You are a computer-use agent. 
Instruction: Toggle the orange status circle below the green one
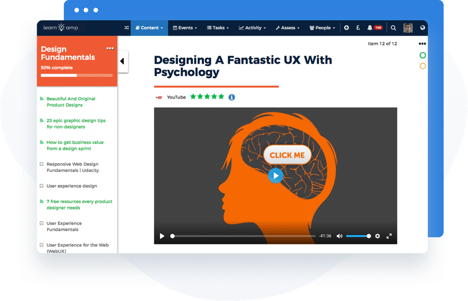click(x=423, y=66)
